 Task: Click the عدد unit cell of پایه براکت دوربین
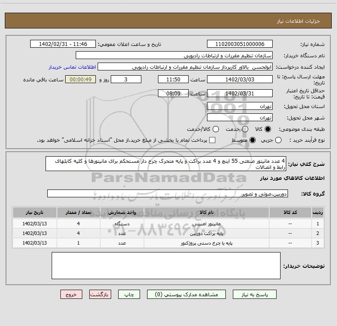click(x=122, y=233)
